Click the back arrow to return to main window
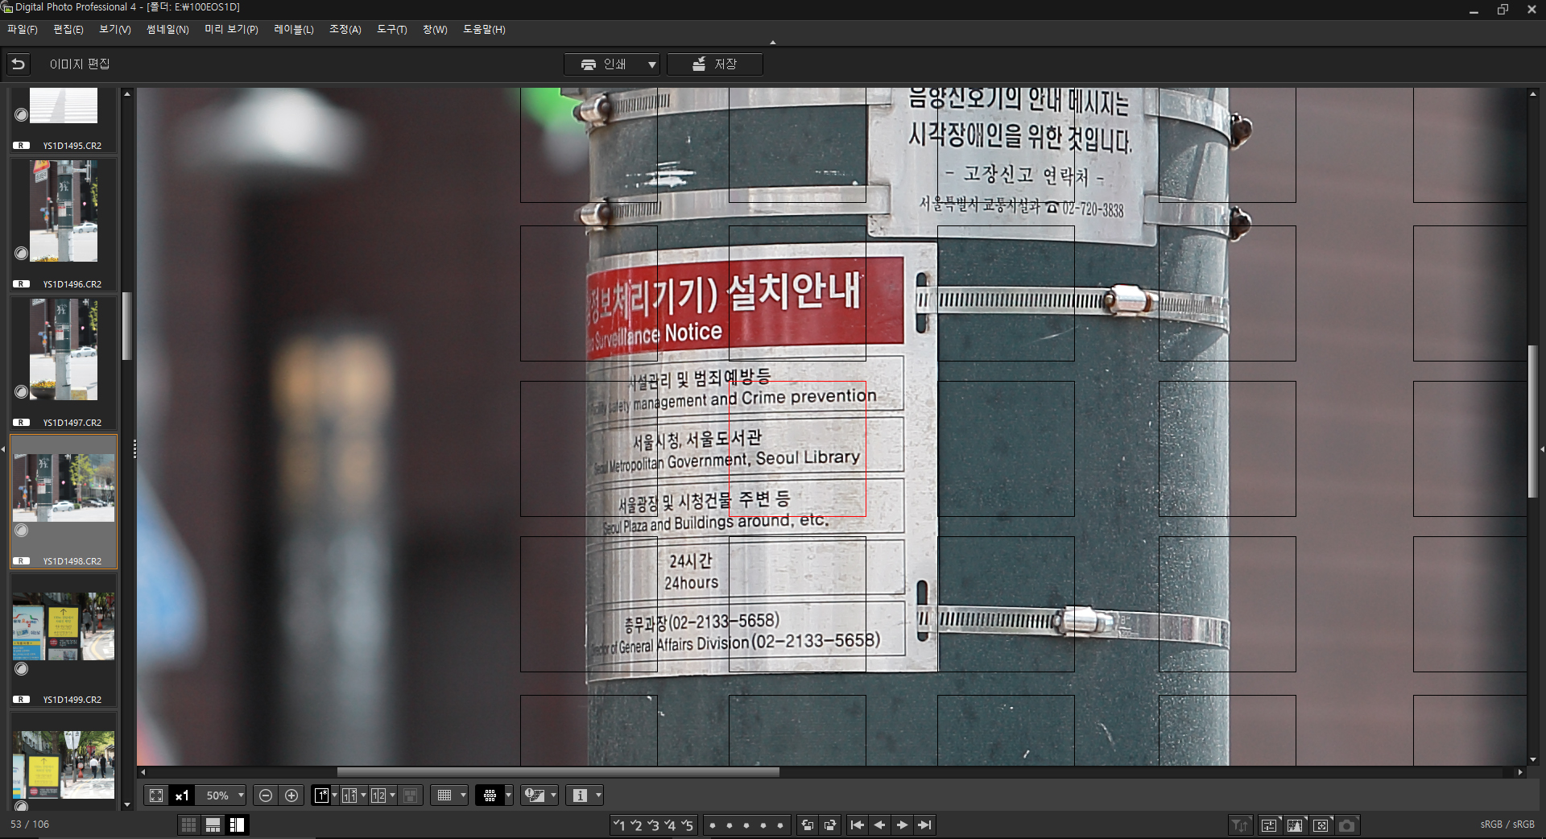Viewport: 1546px width, 839px height. tap(19, 64)
